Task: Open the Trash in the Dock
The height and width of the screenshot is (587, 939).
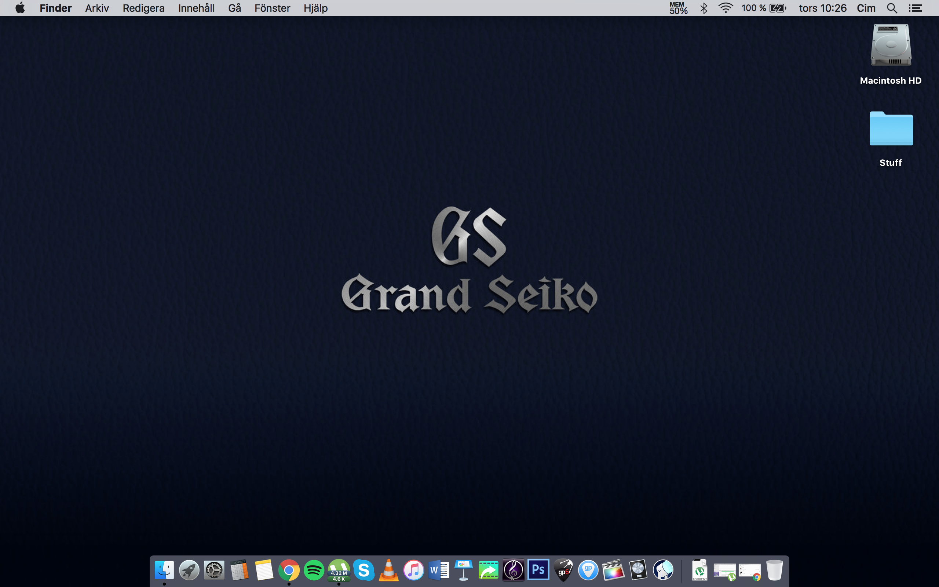Action: coord(774,570)
